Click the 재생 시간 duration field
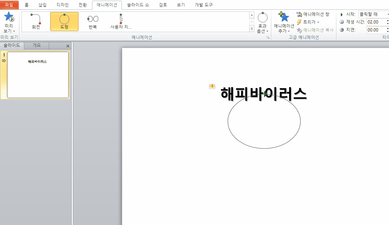This screenshot has width=389, height=225. pyautogui.click(x=376, y=22)
